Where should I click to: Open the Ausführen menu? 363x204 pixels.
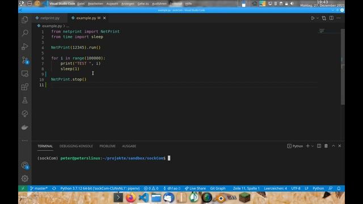159,4
